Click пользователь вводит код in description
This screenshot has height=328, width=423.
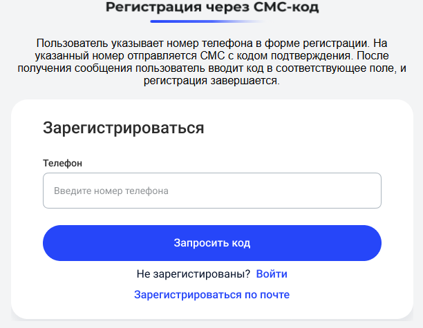199,68
